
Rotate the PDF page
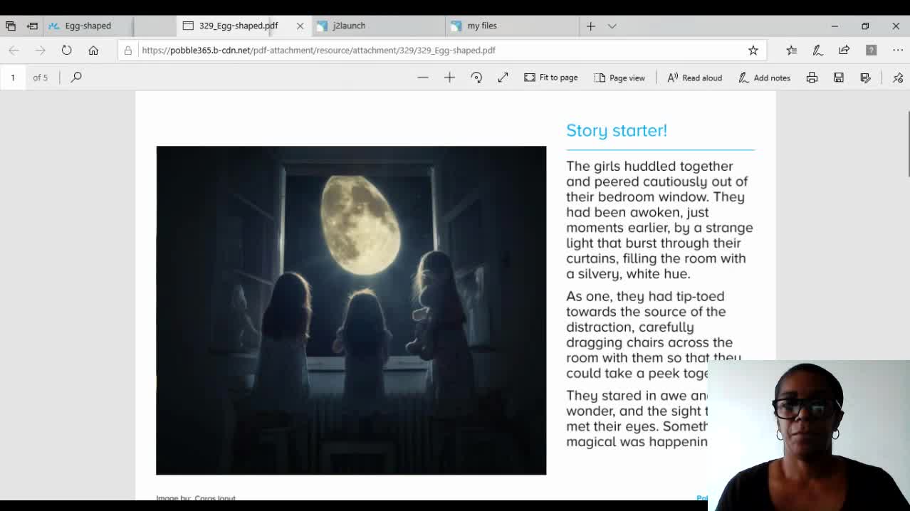(476, 78)
